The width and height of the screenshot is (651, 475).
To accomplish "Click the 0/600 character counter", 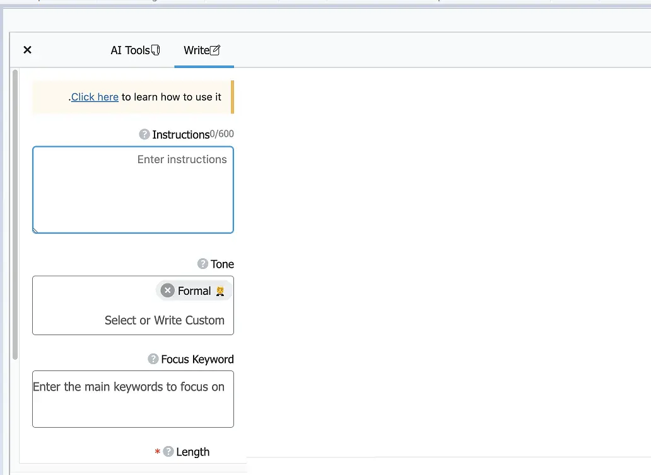I will (221, 134).
